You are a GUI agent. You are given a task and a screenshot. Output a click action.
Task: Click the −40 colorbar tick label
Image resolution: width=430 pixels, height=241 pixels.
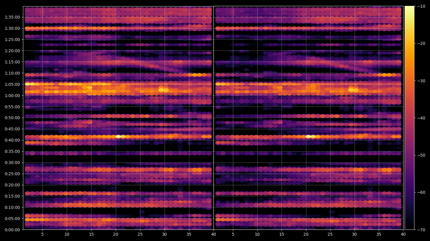click(x=421, y=118)
